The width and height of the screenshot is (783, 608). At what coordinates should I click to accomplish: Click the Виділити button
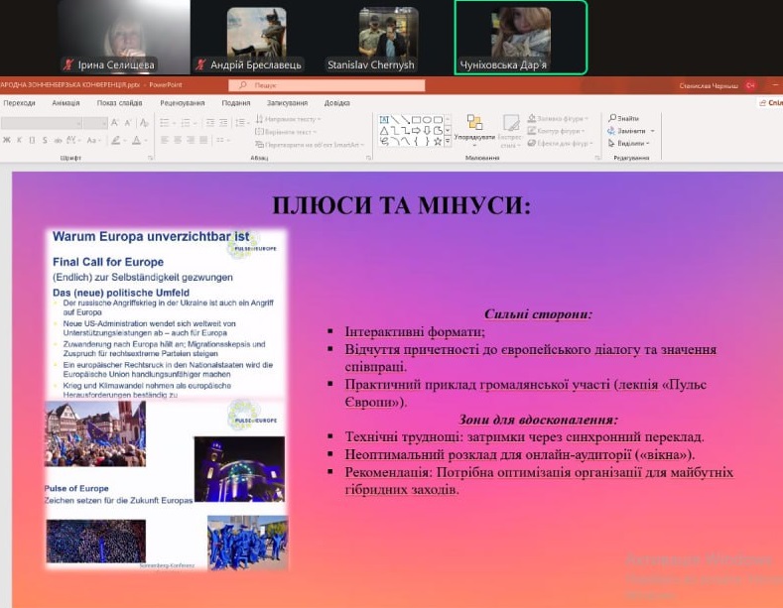click(x=629, y=142)
